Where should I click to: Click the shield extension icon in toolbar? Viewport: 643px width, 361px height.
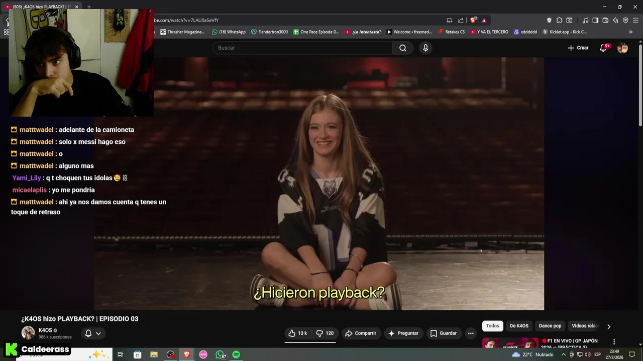549,20
